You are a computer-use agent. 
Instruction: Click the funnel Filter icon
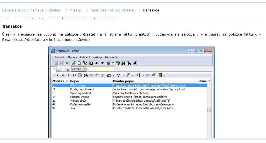pyautogui.click(x=119, y=75)
